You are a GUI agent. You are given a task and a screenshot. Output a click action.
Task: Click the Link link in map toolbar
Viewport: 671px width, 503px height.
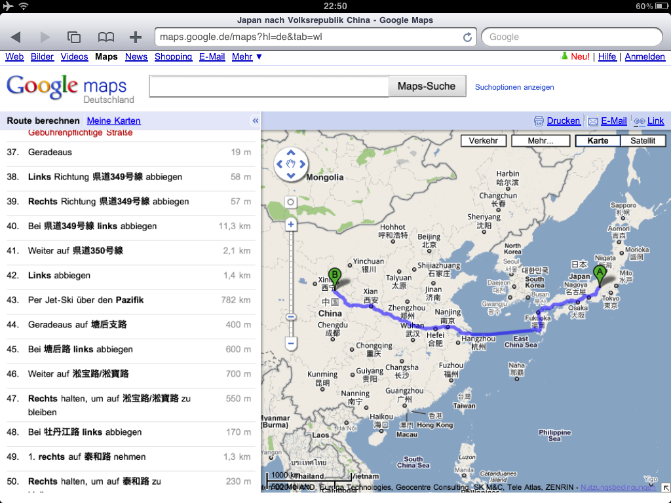pos(655,121)
